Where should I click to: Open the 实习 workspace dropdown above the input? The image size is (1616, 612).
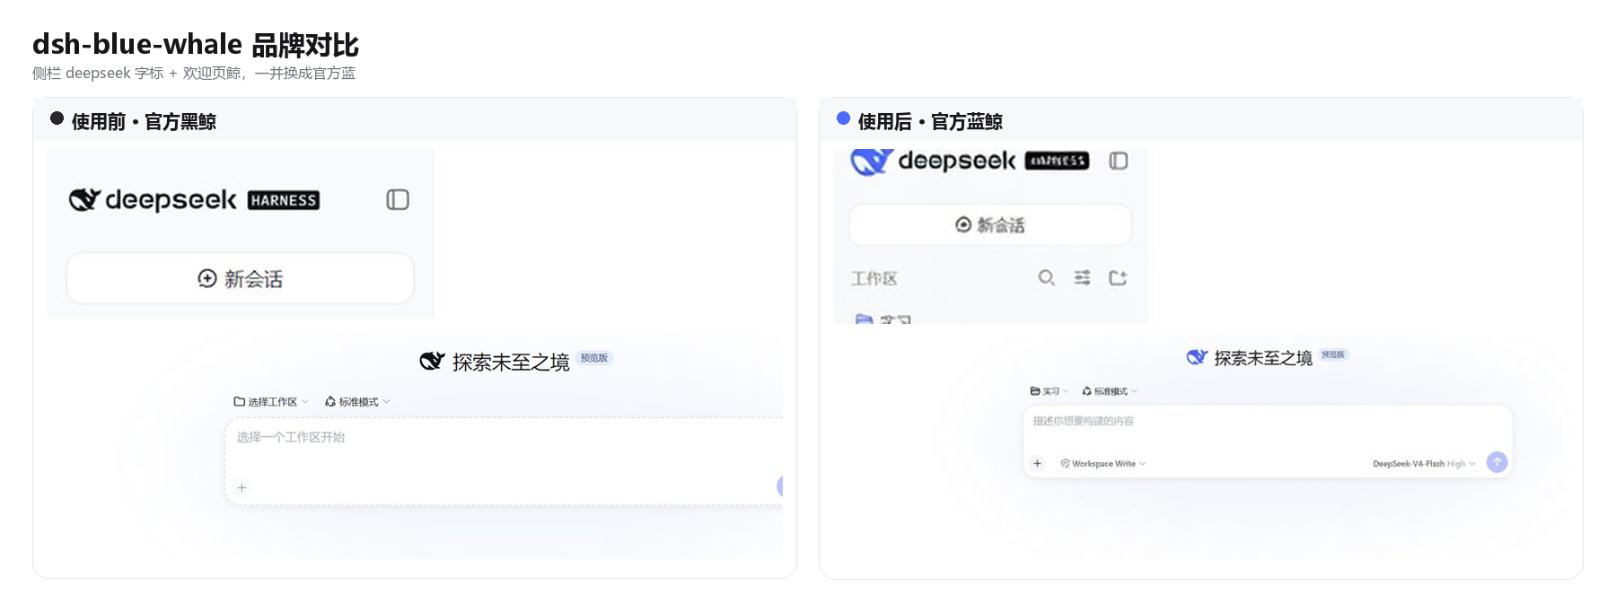pyautogui.click(x=1049, y=390)
